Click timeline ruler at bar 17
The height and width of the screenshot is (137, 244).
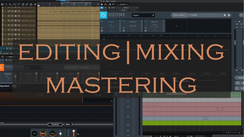(62, 4)
